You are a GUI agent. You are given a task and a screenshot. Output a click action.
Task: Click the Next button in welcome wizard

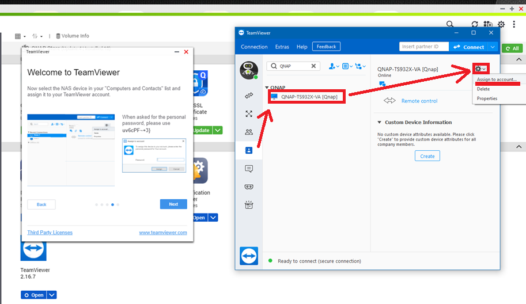pos(173,204)
